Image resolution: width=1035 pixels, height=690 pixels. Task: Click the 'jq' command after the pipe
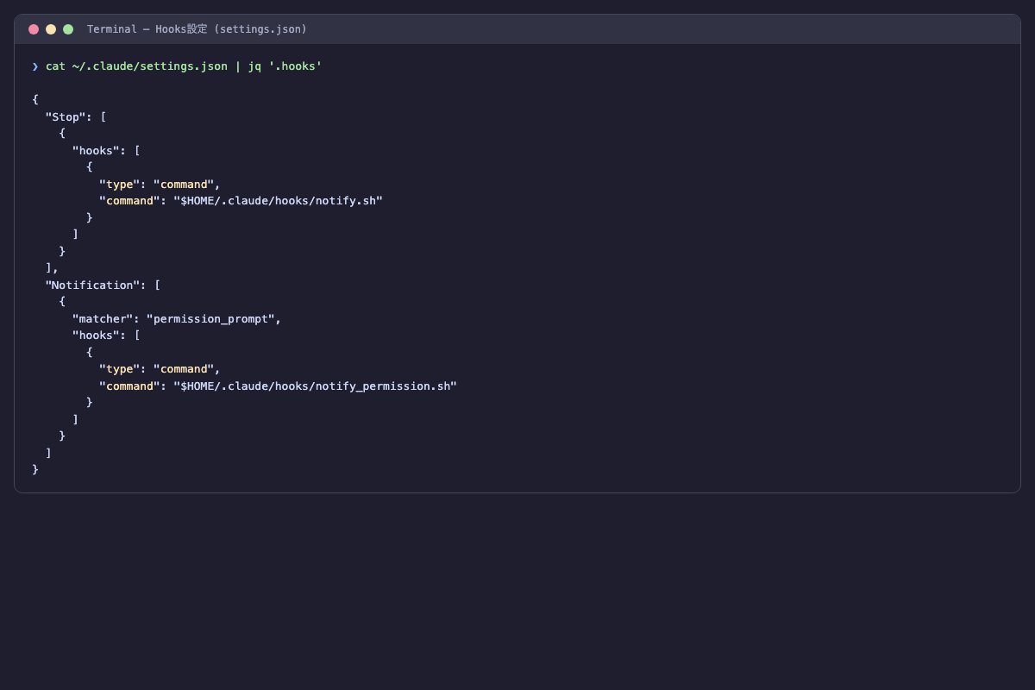click(x=254, y=66)
